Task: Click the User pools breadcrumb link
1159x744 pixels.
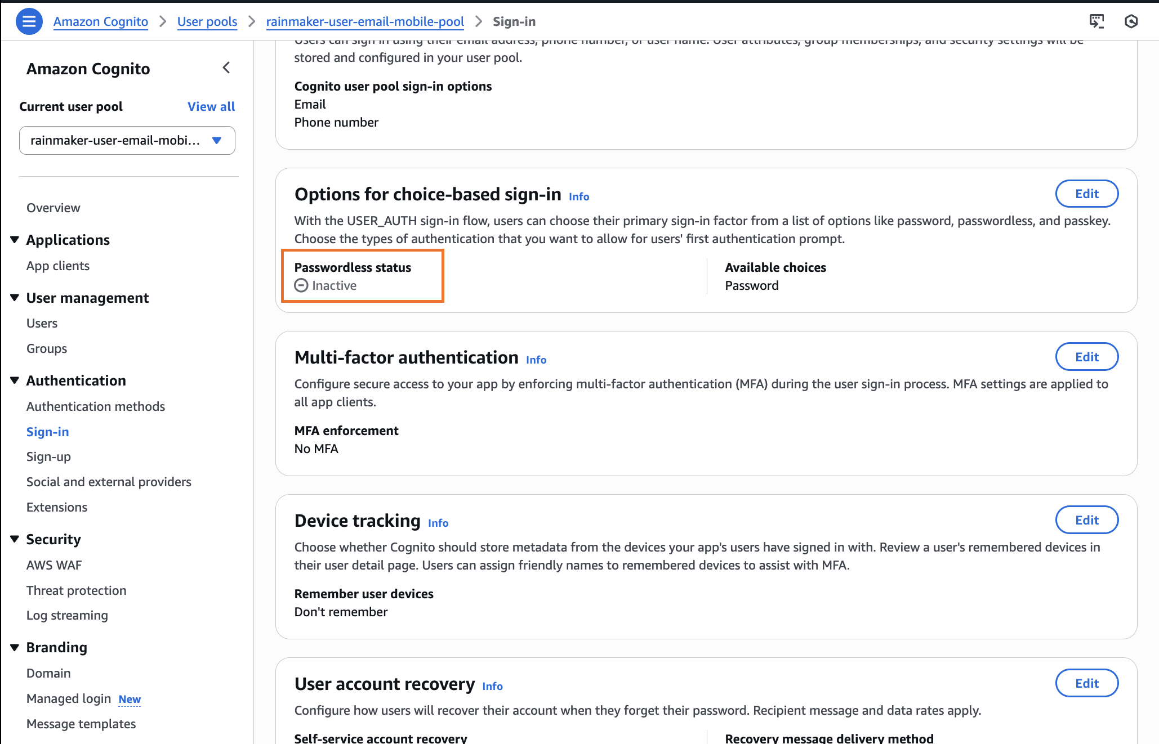Action: pyautogui.click(x=207, y=21)
